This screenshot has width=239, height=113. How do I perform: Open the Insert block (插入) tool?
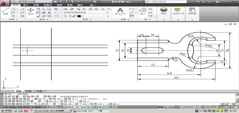[143, 11]
